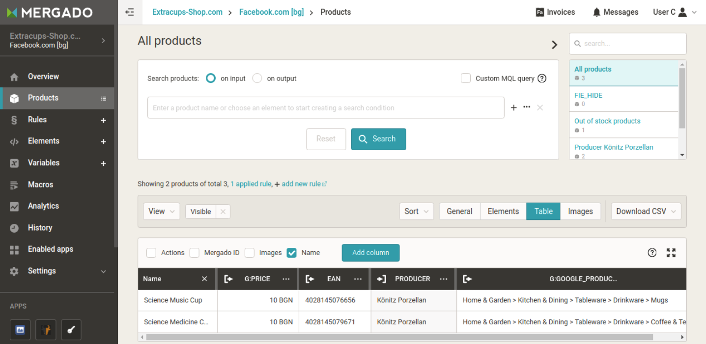This screenshot has width=706, height=344.
Task: Enable the Custom MQL query checkbox
Action: [x=466, y=79]
